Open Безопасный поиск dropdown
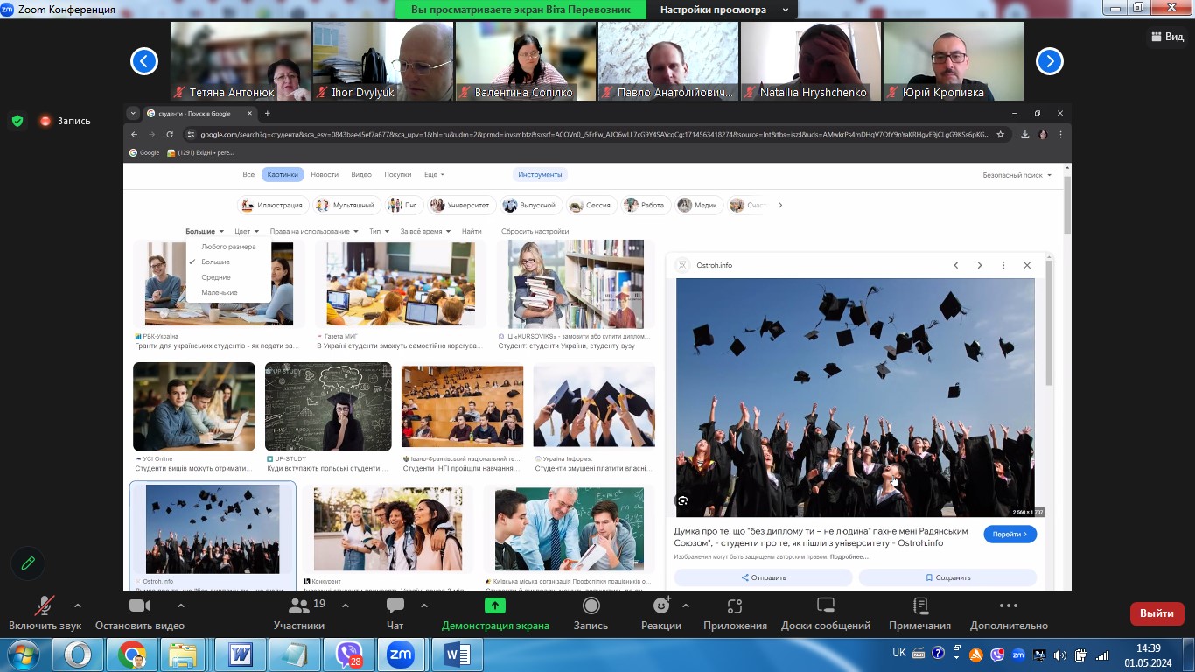 point(1017,175)
